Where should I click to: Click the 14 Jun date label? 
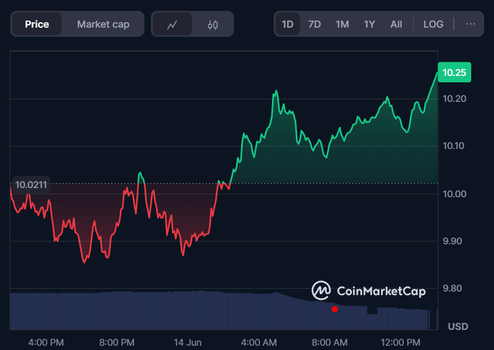click(187, 342)
